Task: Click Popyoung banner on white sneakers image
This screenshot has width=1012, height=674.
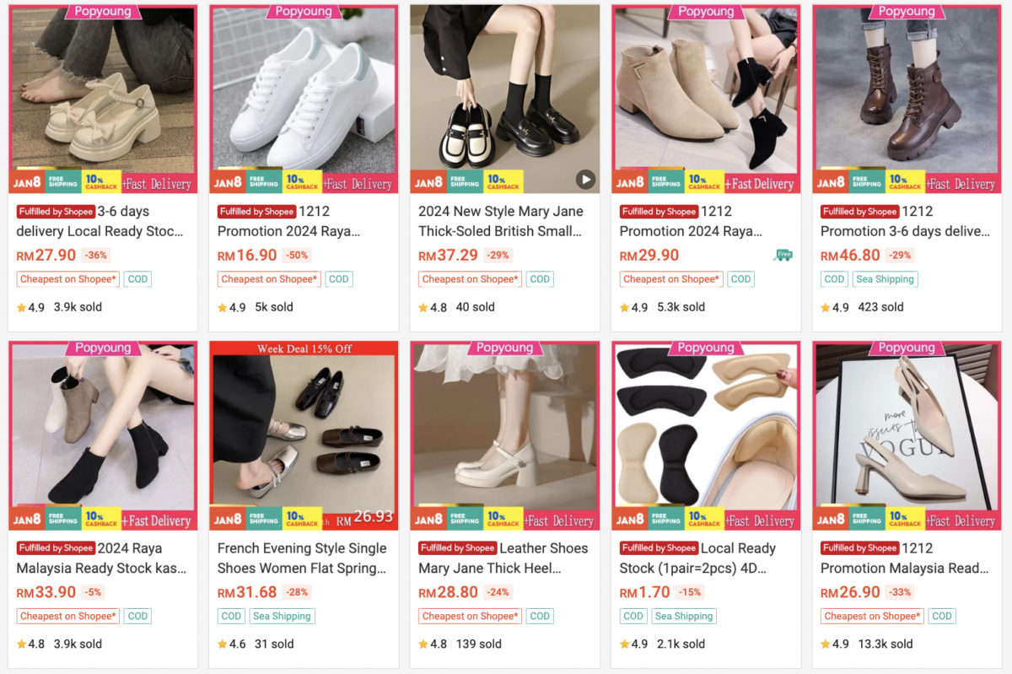Action: pyautogui.click(x=304, y=12)
